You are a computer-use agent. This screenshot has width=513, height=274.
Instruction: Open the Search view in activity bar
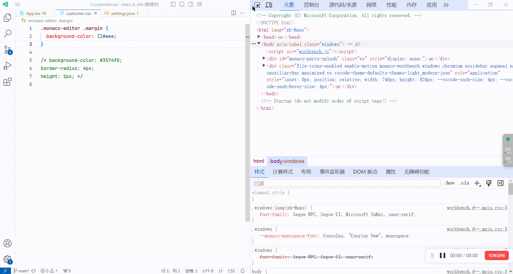(x=7, y=33)
